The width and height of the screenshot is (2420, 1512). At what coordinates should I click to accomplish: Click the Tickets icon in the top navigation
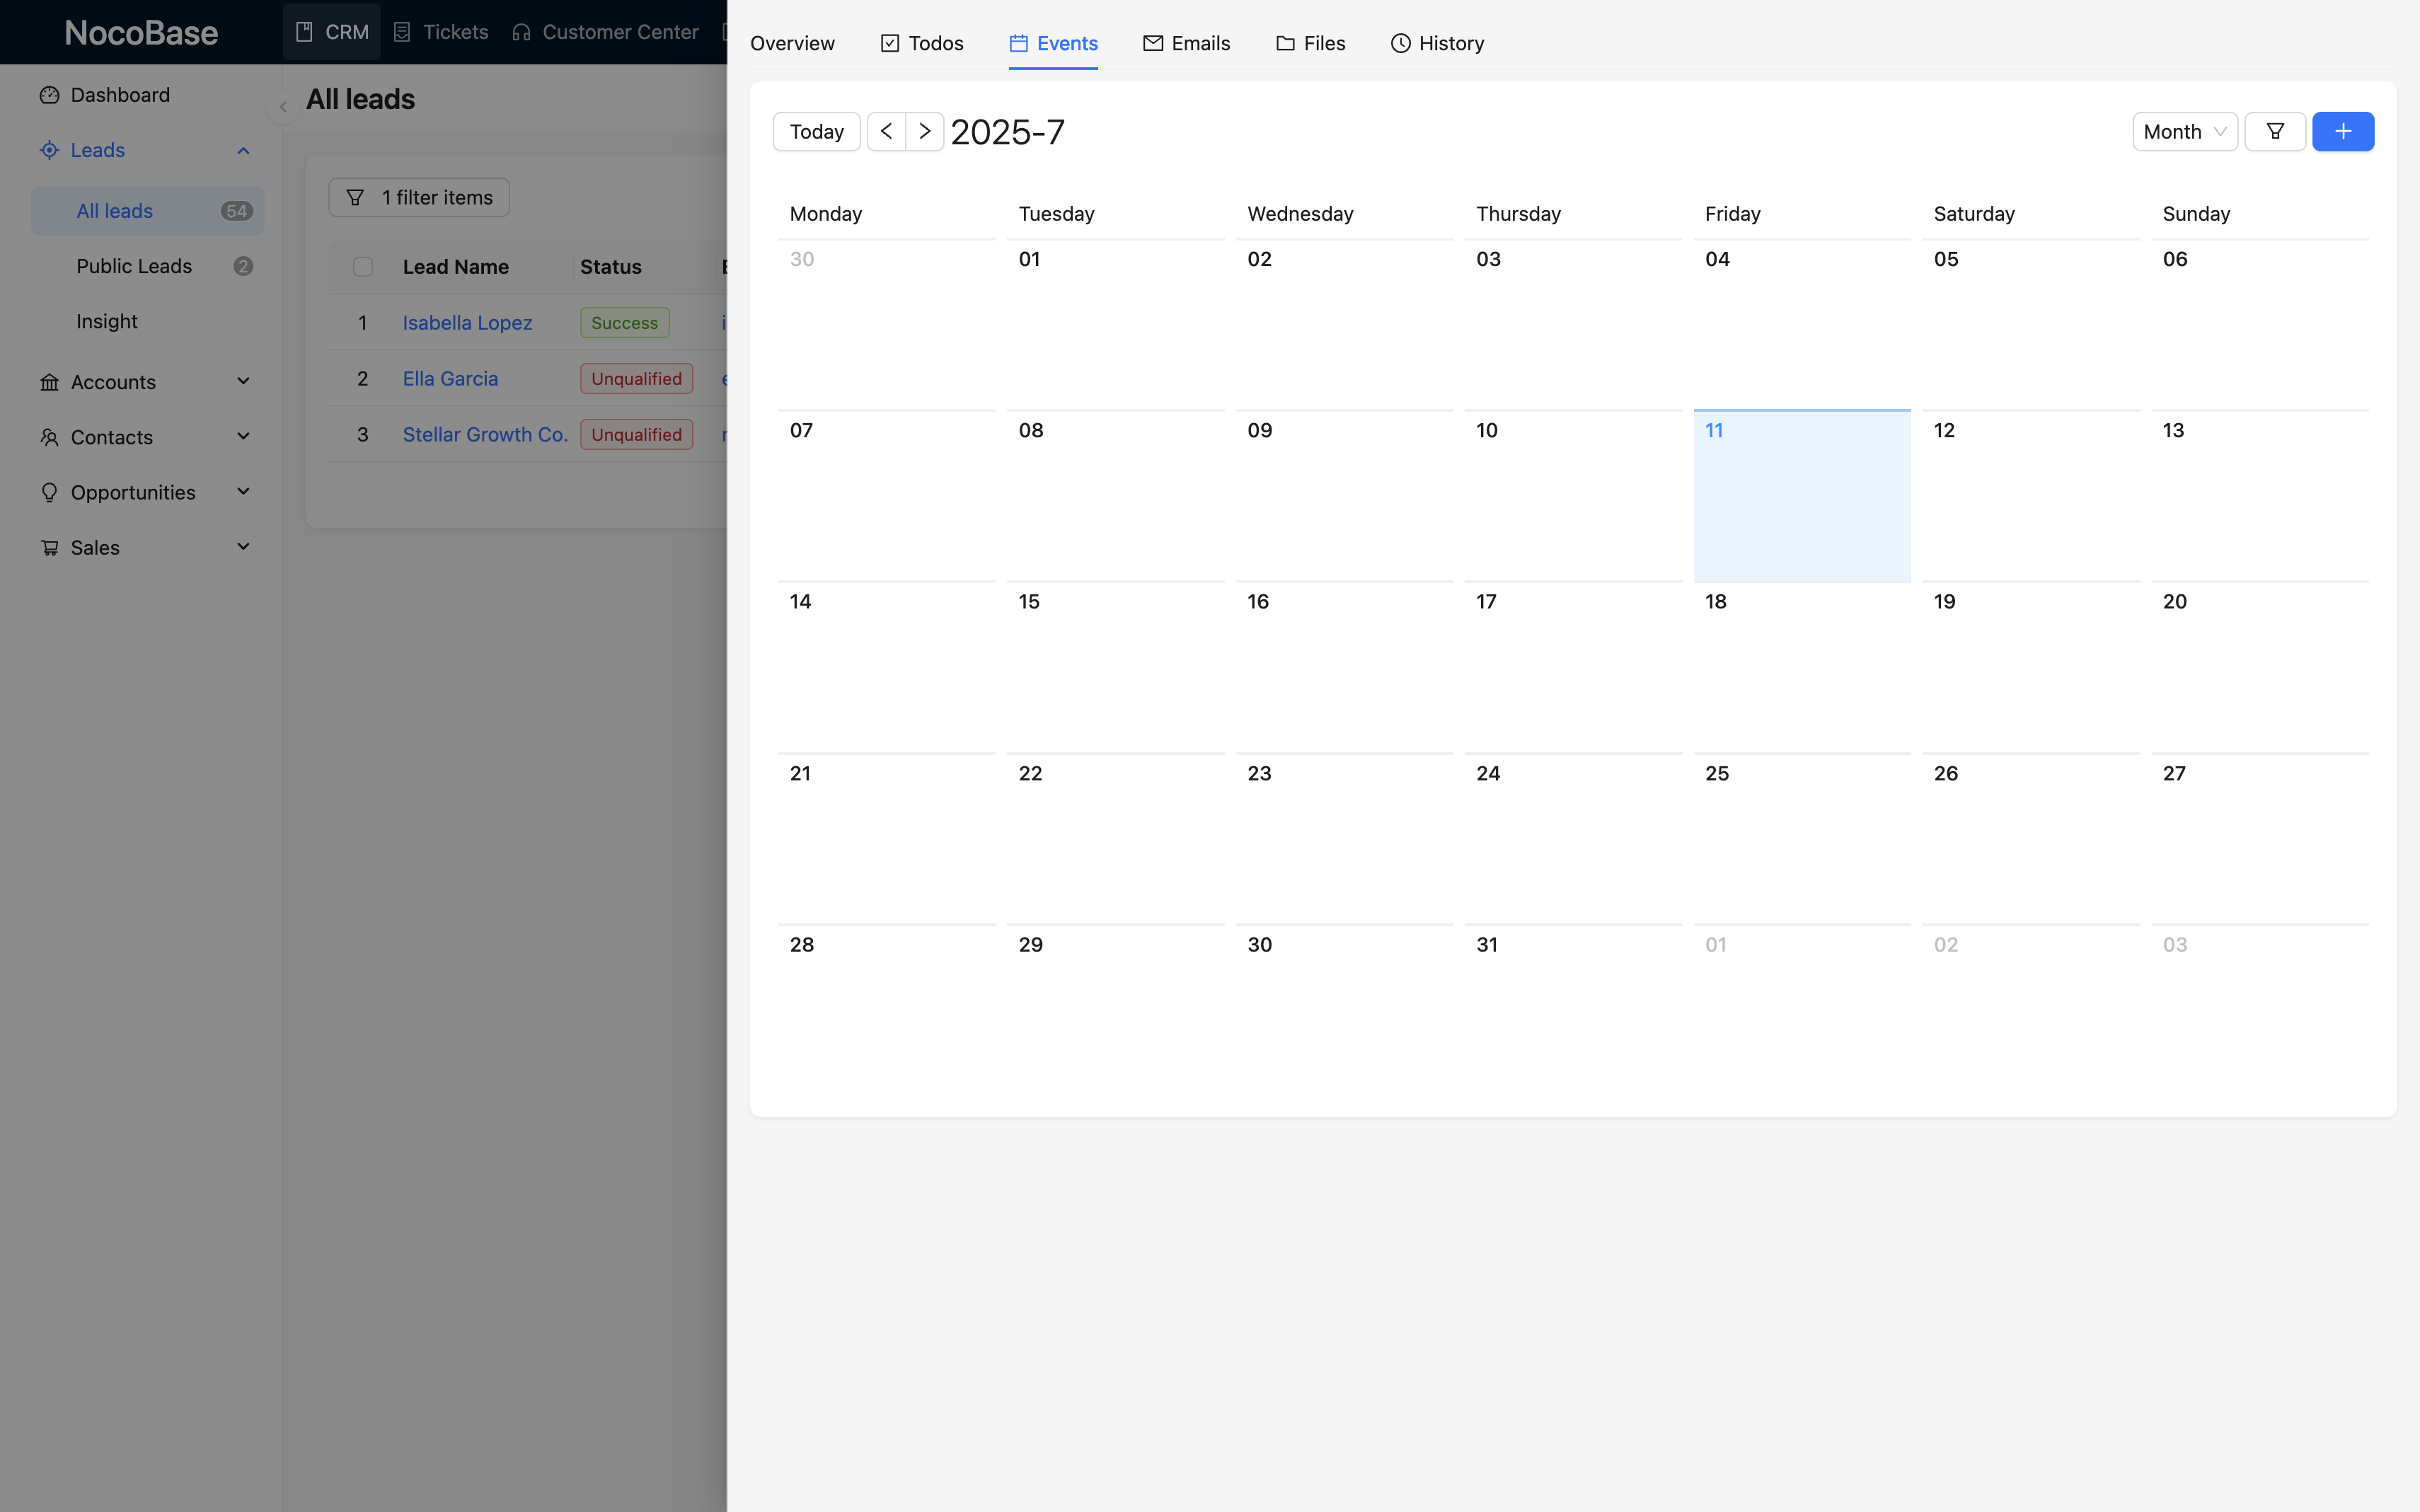pos(403,32)
